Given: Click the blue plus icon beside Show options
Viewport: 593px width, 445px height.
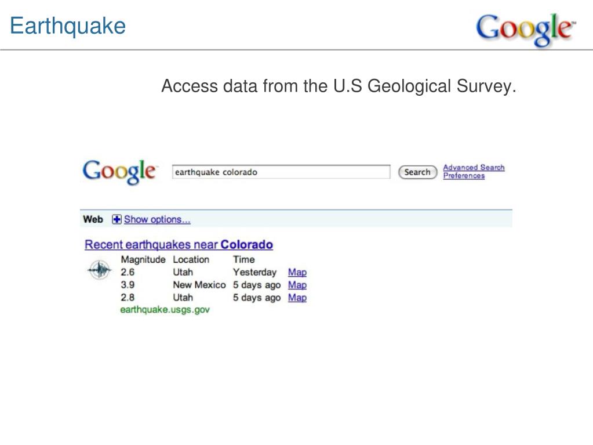Looking at the screenshot, I should coord(117,219).
